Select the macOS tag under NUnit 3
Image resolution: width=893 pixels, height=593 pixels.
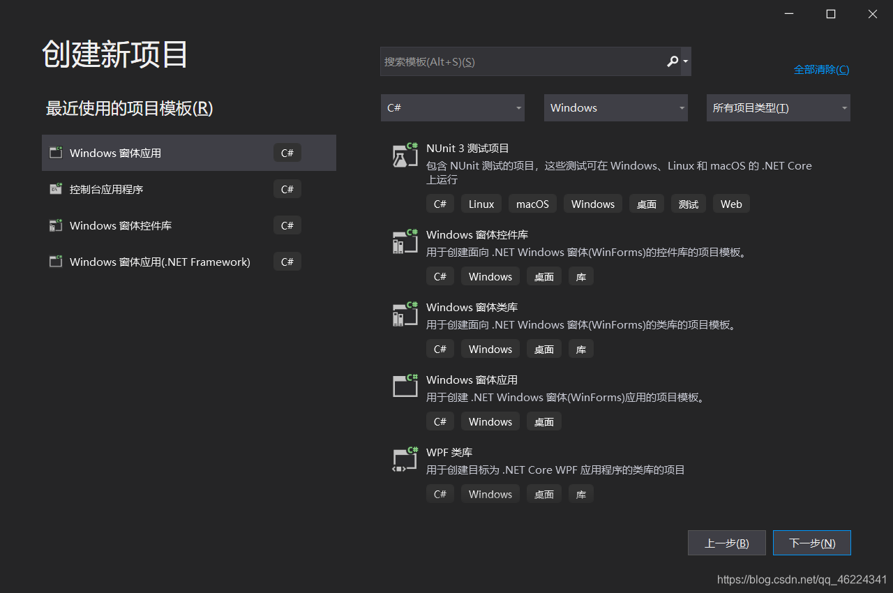[x=532, y=204]
